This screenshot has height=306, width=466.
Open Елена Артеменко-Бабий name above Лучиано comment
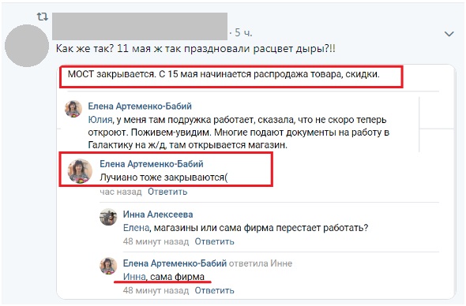tap(152, 163)
